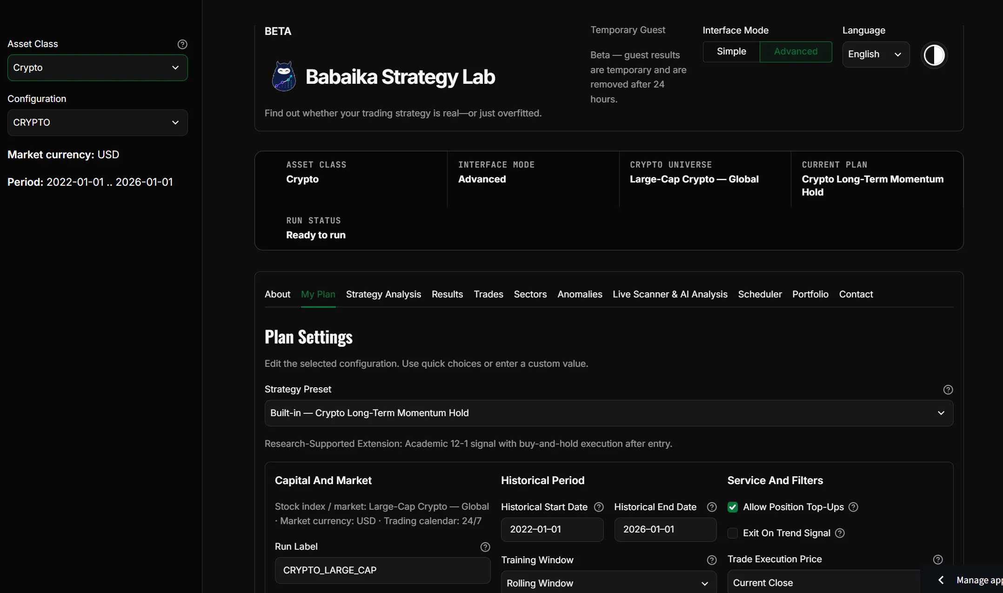Click the Historical End Date help icon
The image size is (1003, 593).
711,507
